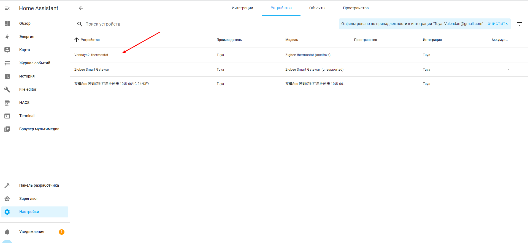Open HACS in the sidebar
Screen dimensions: 528x243
pos(35,103)
